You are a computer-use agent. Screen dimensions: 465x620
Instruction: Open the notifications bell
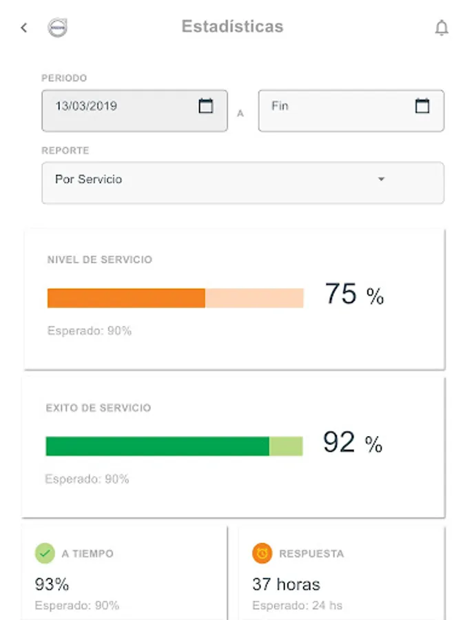click(442, 28)
